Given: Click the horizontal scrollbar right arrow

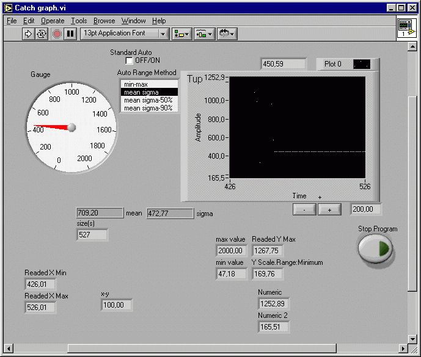Looking at the screenshot, I should (x=403, y=348).
